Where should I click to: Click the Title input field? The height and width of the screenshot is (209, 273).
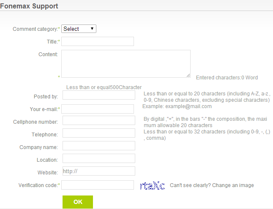[x=98, y=41]
